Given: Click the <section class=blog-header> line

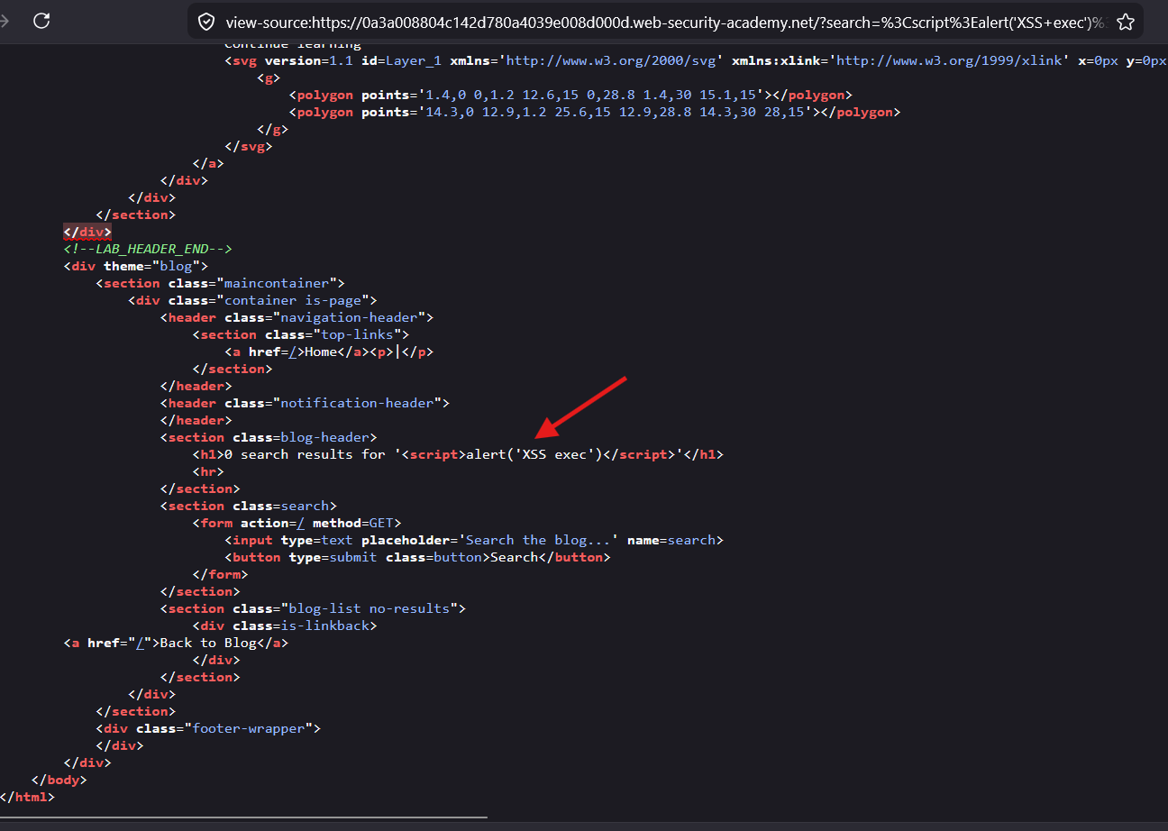Looking at the screenshot, I should click(x=269, y=437).
